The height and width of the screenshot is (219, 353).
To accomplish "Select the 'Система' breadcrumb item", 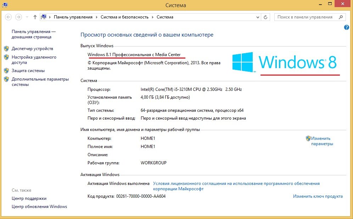I will coord(165,17).
